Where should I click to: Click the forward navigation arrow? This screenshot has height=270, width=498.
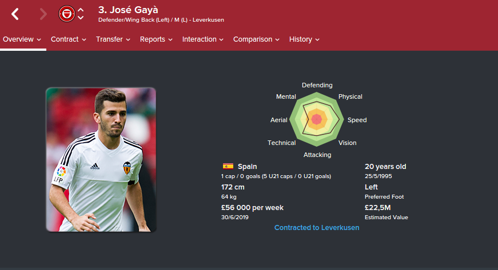click(x=43, y=14)
